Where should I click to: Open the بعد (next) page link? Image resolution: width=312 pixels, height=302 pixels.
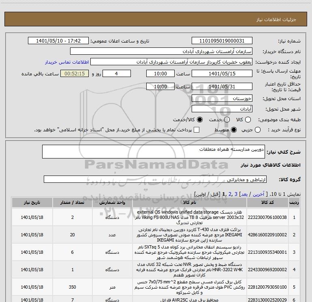click(x=244, y=194)
